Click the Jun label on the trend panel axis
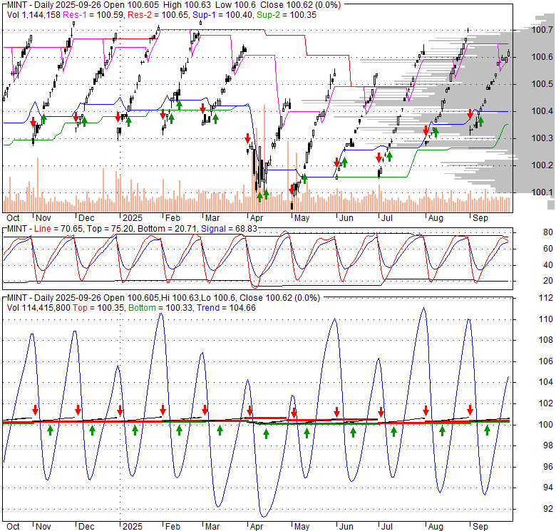This screenshot has height=531, width=556. [346, 527]
